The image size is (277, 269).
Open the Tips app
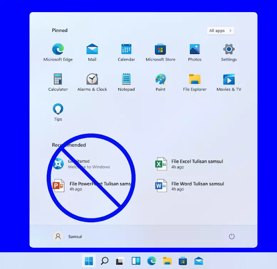(58, 112)
